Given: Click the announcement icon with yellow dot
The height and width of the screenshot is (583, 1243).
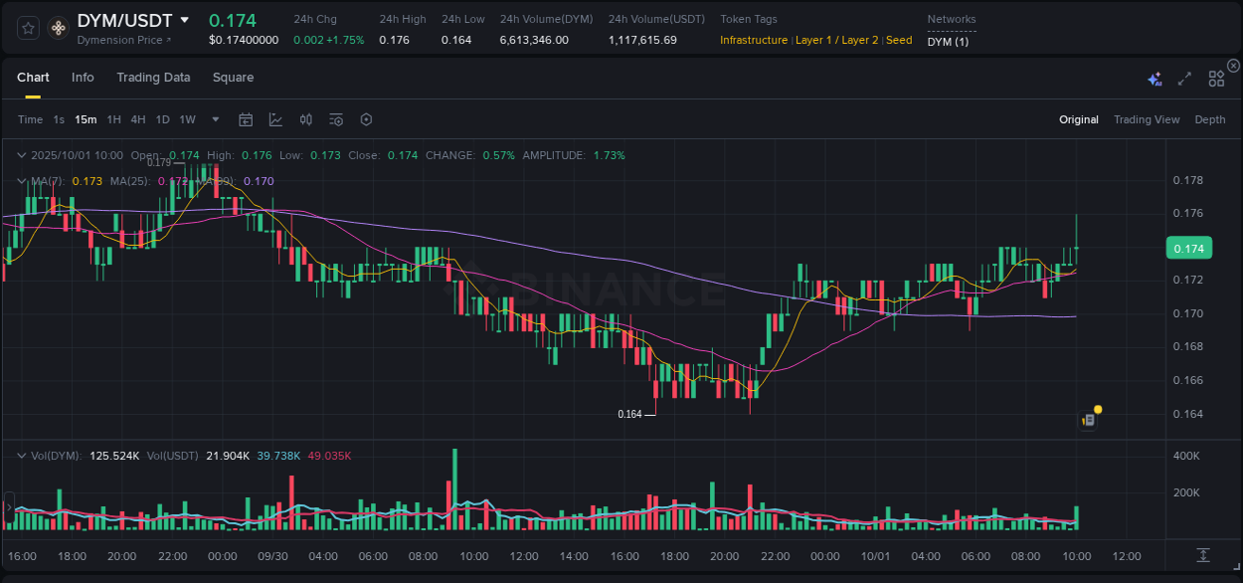Looking at the screenshot, I should (1089, 418).
